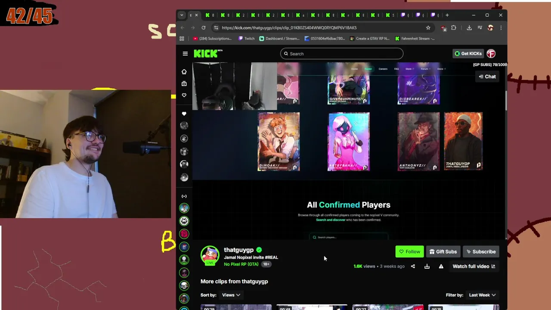Open the 00:48 clip thumbnail
The width and height of the screenshot is (551, 310).
tap(312, 307)
